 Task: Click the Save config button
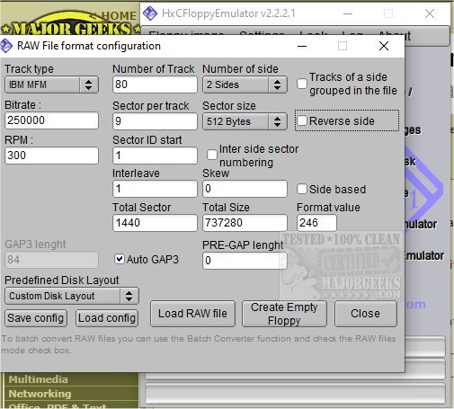click(36, 318)
